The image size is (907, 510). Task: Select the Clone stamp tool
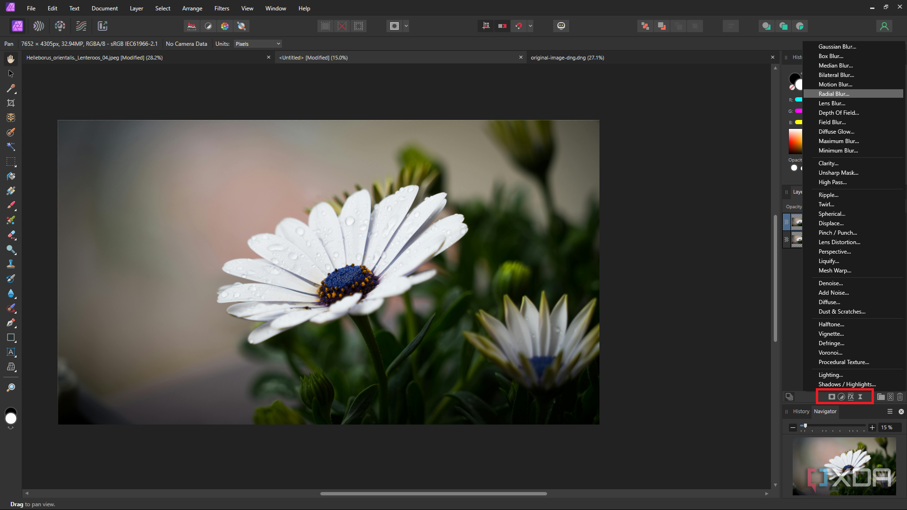coord(11,264)
